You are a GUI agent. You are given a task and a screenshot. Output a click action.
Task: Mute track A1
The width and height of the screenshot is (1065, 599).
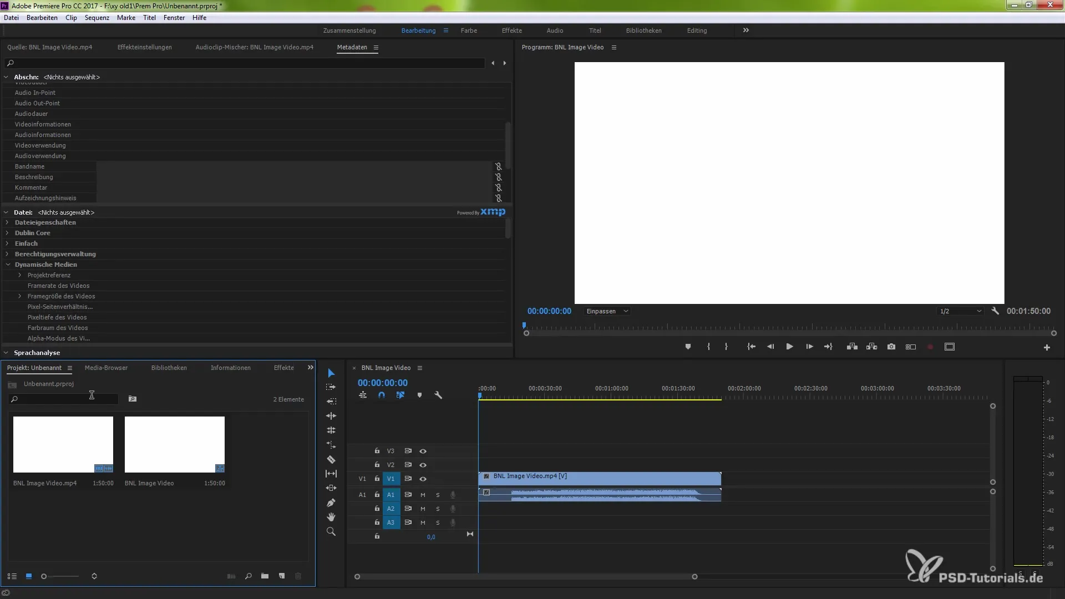click(x=423, y=495)
